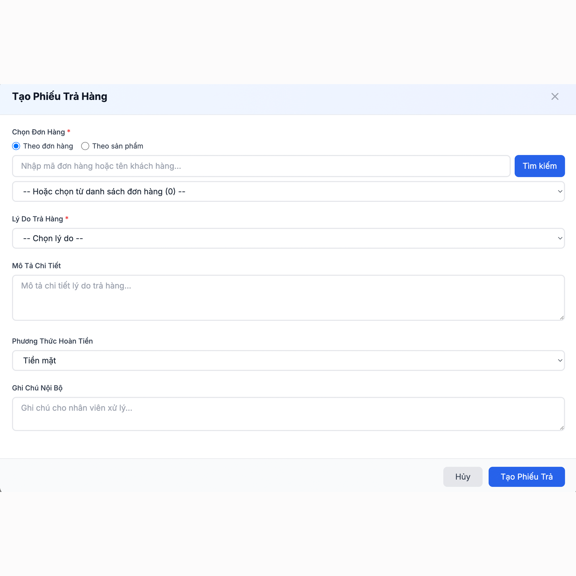The height and width of the screenshot is (576, 576).
Task: Select the Theo sản phẩm radio option
Action: [x=85, y=146]
